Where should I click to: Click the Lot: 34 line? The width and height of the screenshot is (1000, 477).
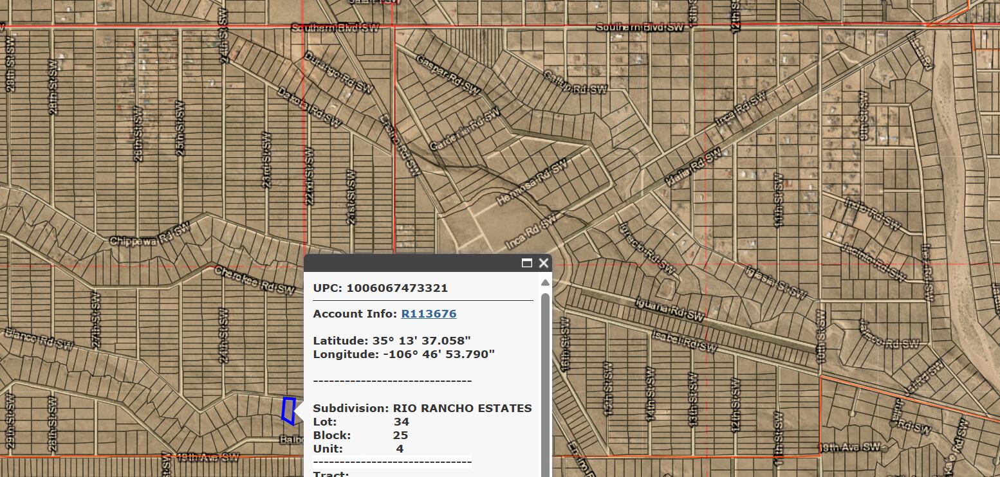tap(361, 422)
